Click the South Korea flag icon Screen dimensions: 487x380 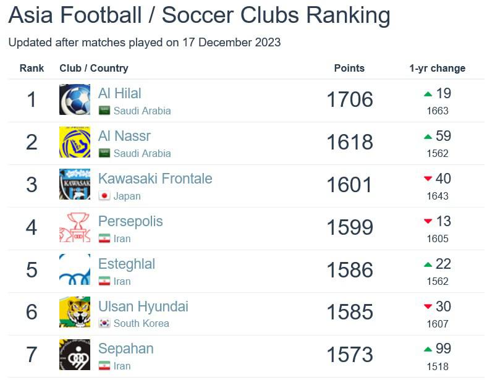point(104,323)
